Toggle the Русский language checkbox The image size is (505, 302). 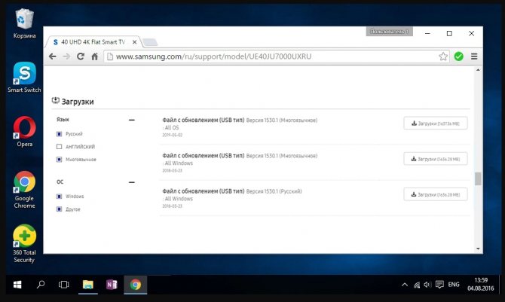click(60, 134)
